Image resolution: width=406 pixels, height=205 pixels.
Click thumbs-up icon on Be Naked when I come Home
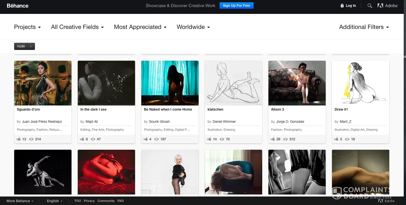146,139
